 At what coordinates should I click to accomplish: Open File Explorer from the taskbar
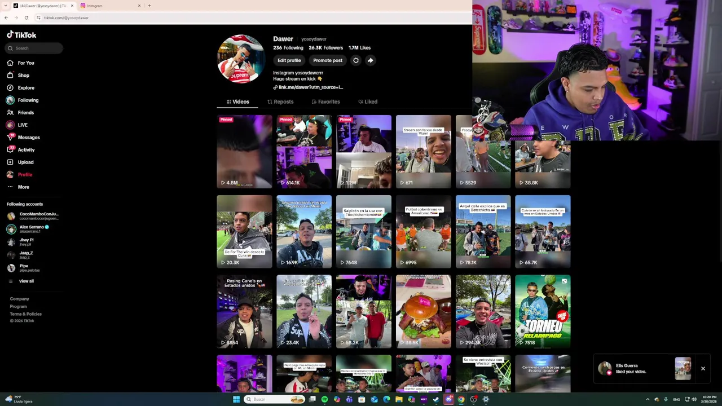399,399
